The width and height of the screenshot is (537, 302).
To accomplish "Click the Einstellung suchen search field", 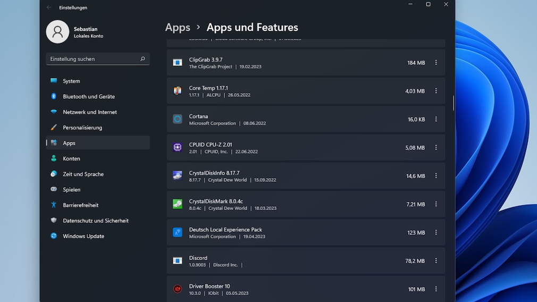I will [93, 59].
